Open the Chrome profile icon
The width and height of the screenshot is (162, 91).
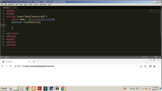coord(154,66)
